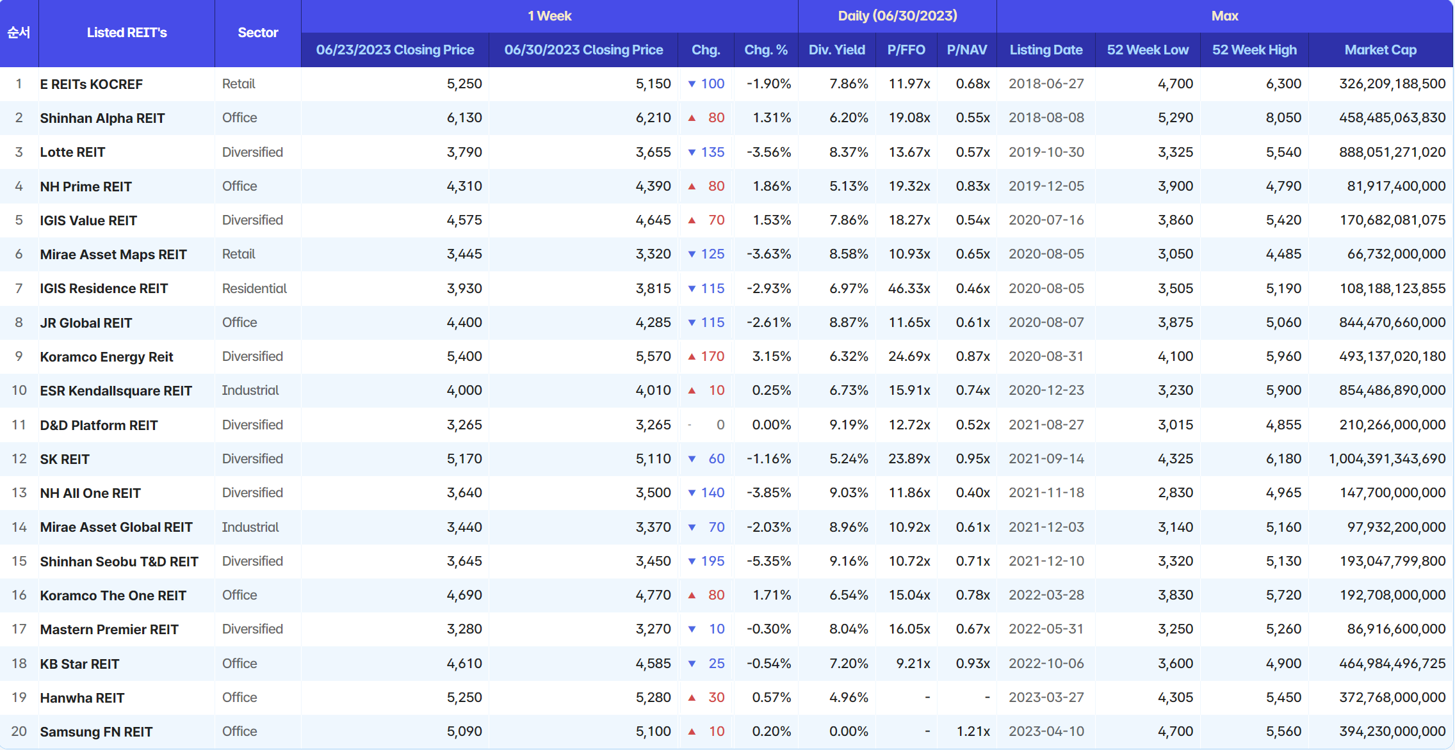Click the up arrow for Hanwha REIT change
The width and height of the screenshot is (1455, 750).
pyautogui.click(x=692, y=698)
